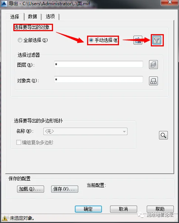Screen dimensions: 179x223
Task: Open the 选择 tab
Action: pos(14,17)
